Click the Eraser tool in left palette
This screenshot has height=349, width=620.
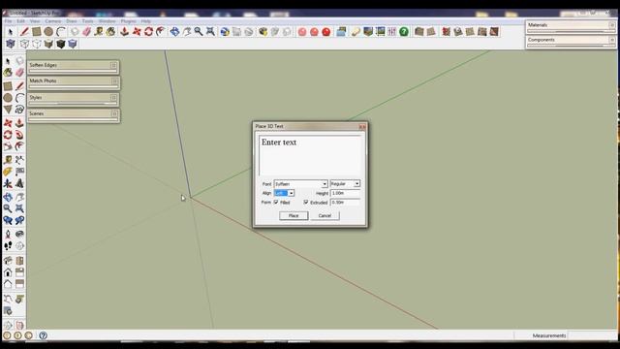click(x=19, y=73)
